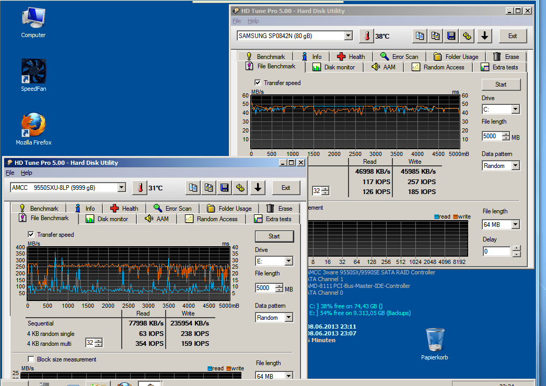Expand the AMCC 9550SXU-8LP disk selector dropdown
The height and width of the screenshot is (386, 546).
(x=122, y=188)
